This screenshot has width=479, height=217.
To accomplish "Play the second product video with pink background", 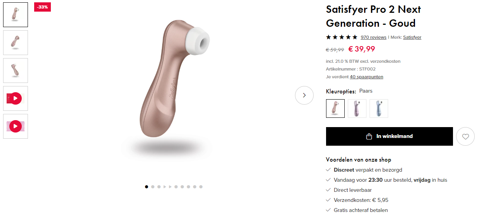I will [16, 126].
